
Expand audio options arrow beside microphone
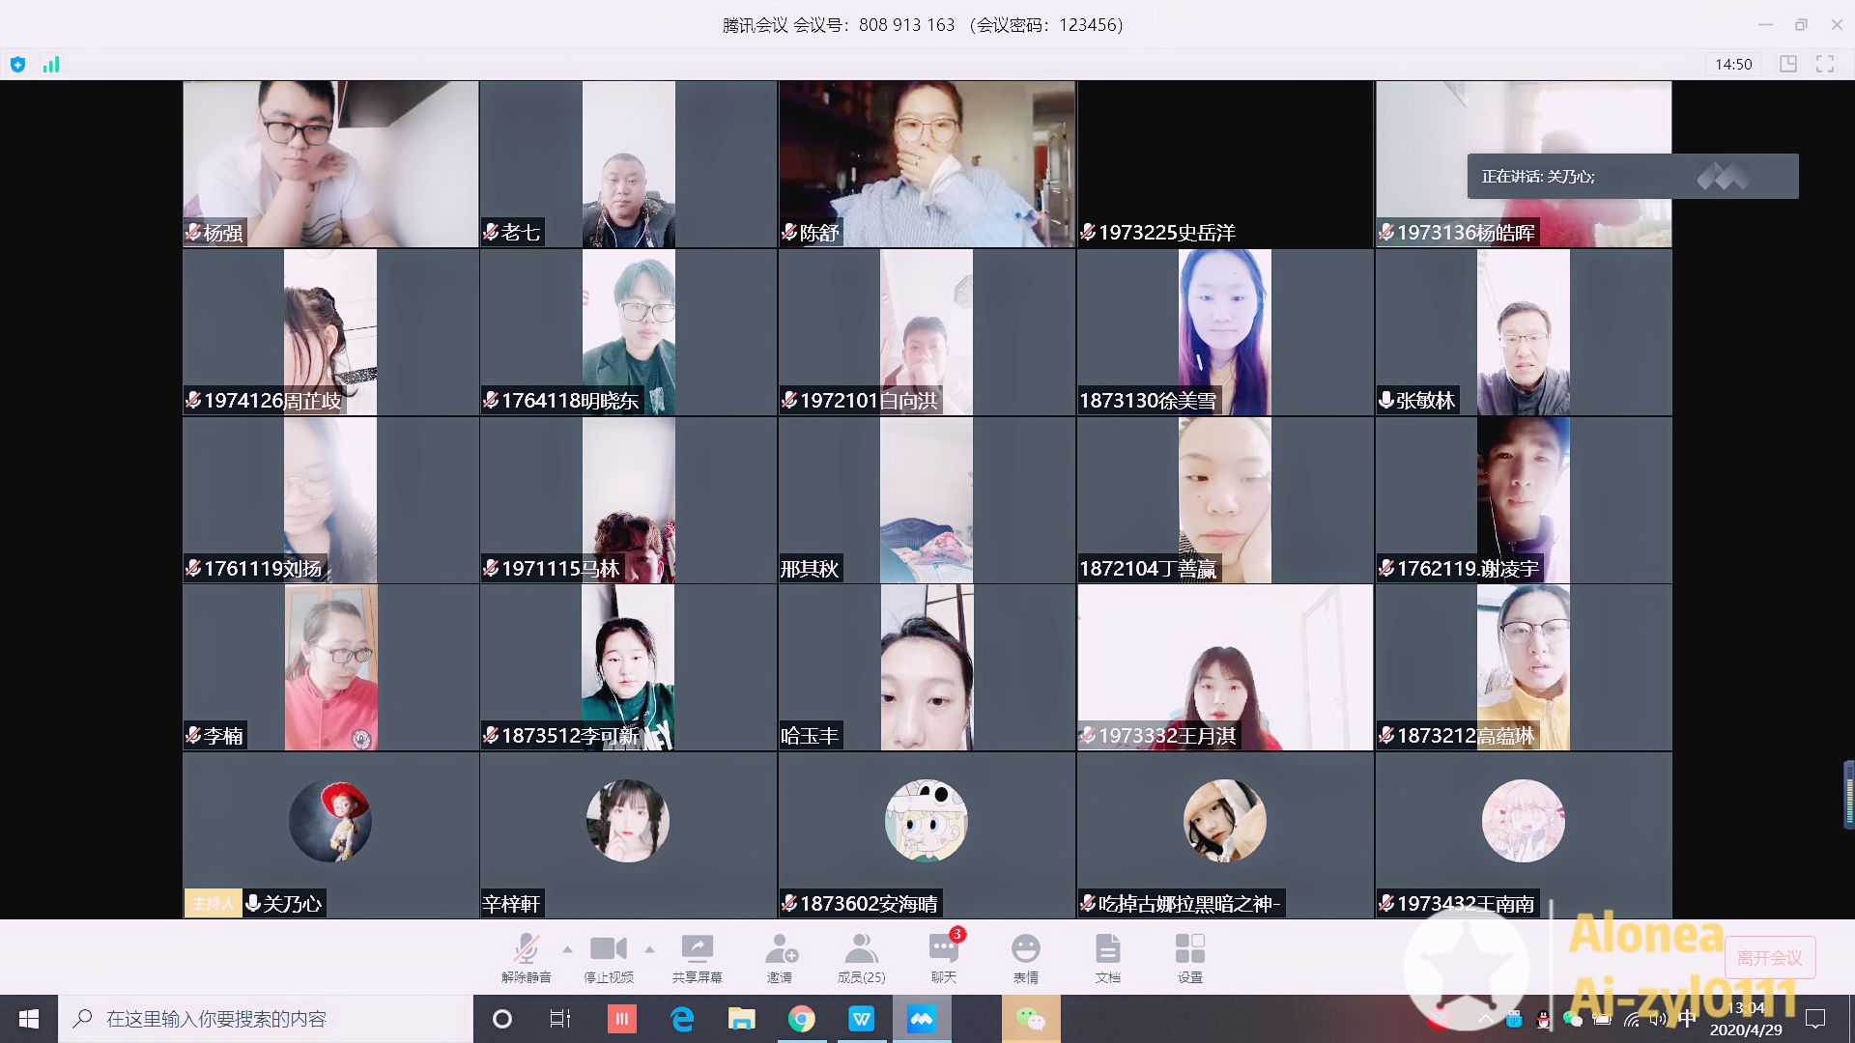click(567, 949)
